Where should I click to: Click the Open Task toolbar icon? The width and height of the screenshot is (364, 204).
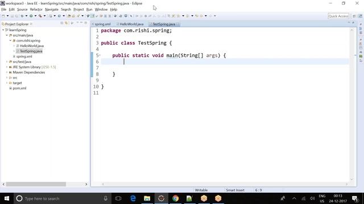click(73, 16)
